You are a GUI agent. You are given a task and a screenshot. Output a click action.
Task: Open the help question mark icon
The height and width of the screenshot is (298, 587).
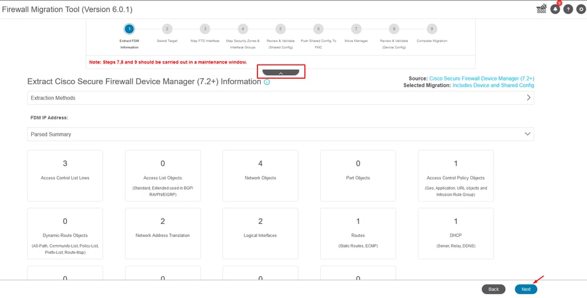568,9
